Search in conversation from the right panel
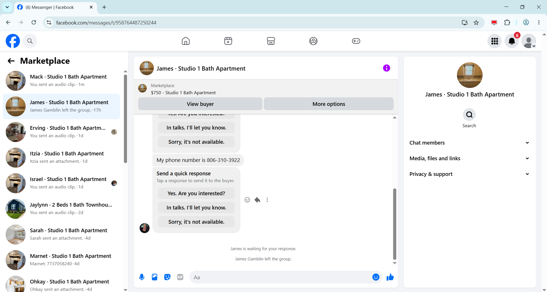 469,115
